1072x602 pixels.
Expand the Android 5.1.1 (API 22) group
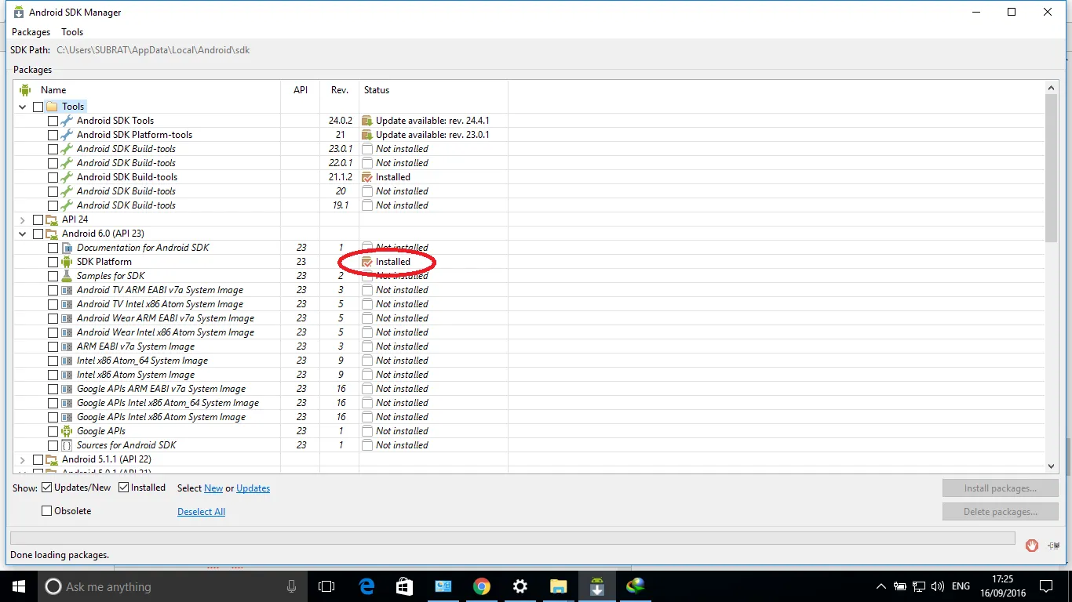pyautogui.click(x=23, y=459)
